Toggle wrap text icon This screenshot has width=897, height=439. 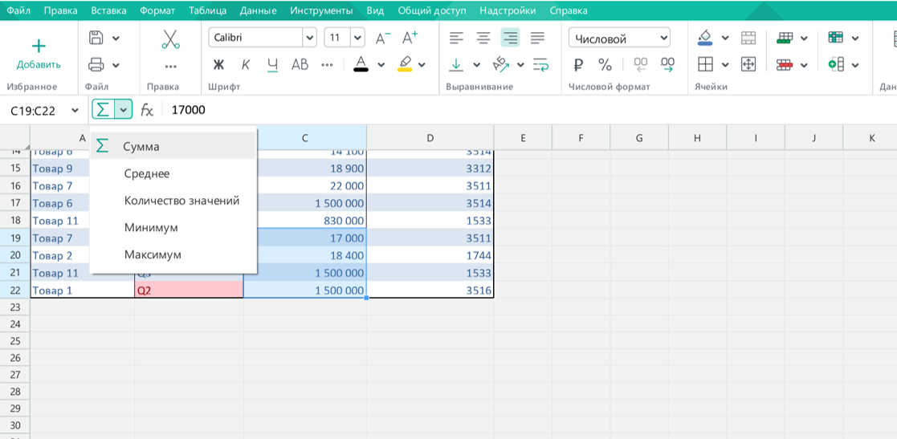[541, 64]
